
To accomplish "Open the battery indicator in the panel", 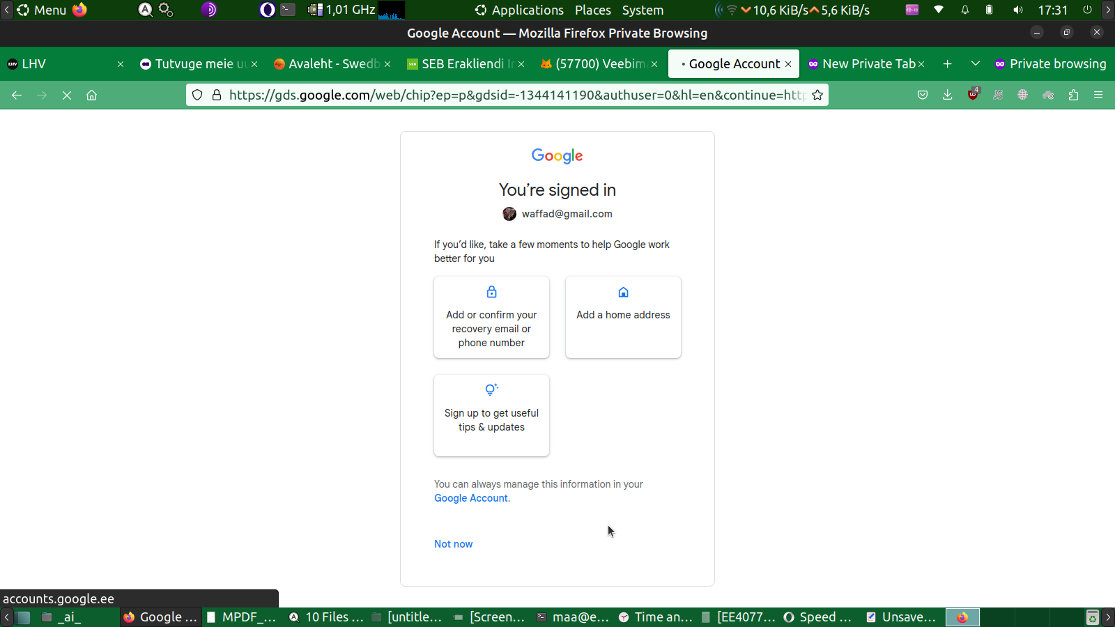I will coord(989,10).
